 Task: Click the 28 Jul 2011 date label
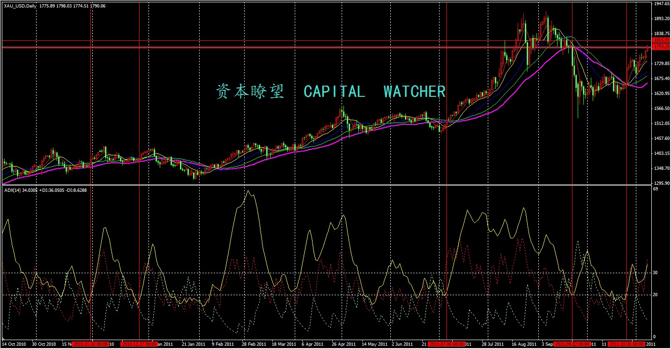click(x=493, y=344)
